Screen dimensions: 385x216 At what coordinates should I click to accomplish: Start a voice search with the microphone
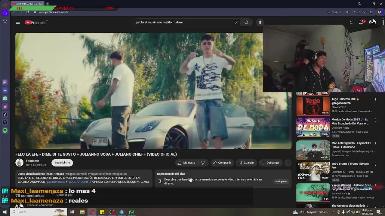click(x=260, y=22)
